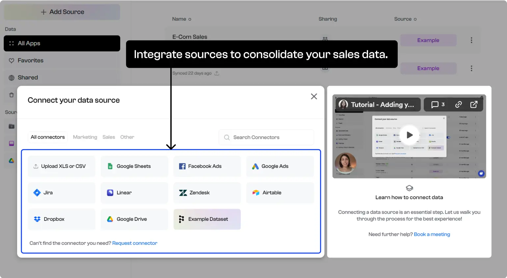Click Example badge in E-Com Sales row
The image size is (507, 278).
click(x=428, y=40)
